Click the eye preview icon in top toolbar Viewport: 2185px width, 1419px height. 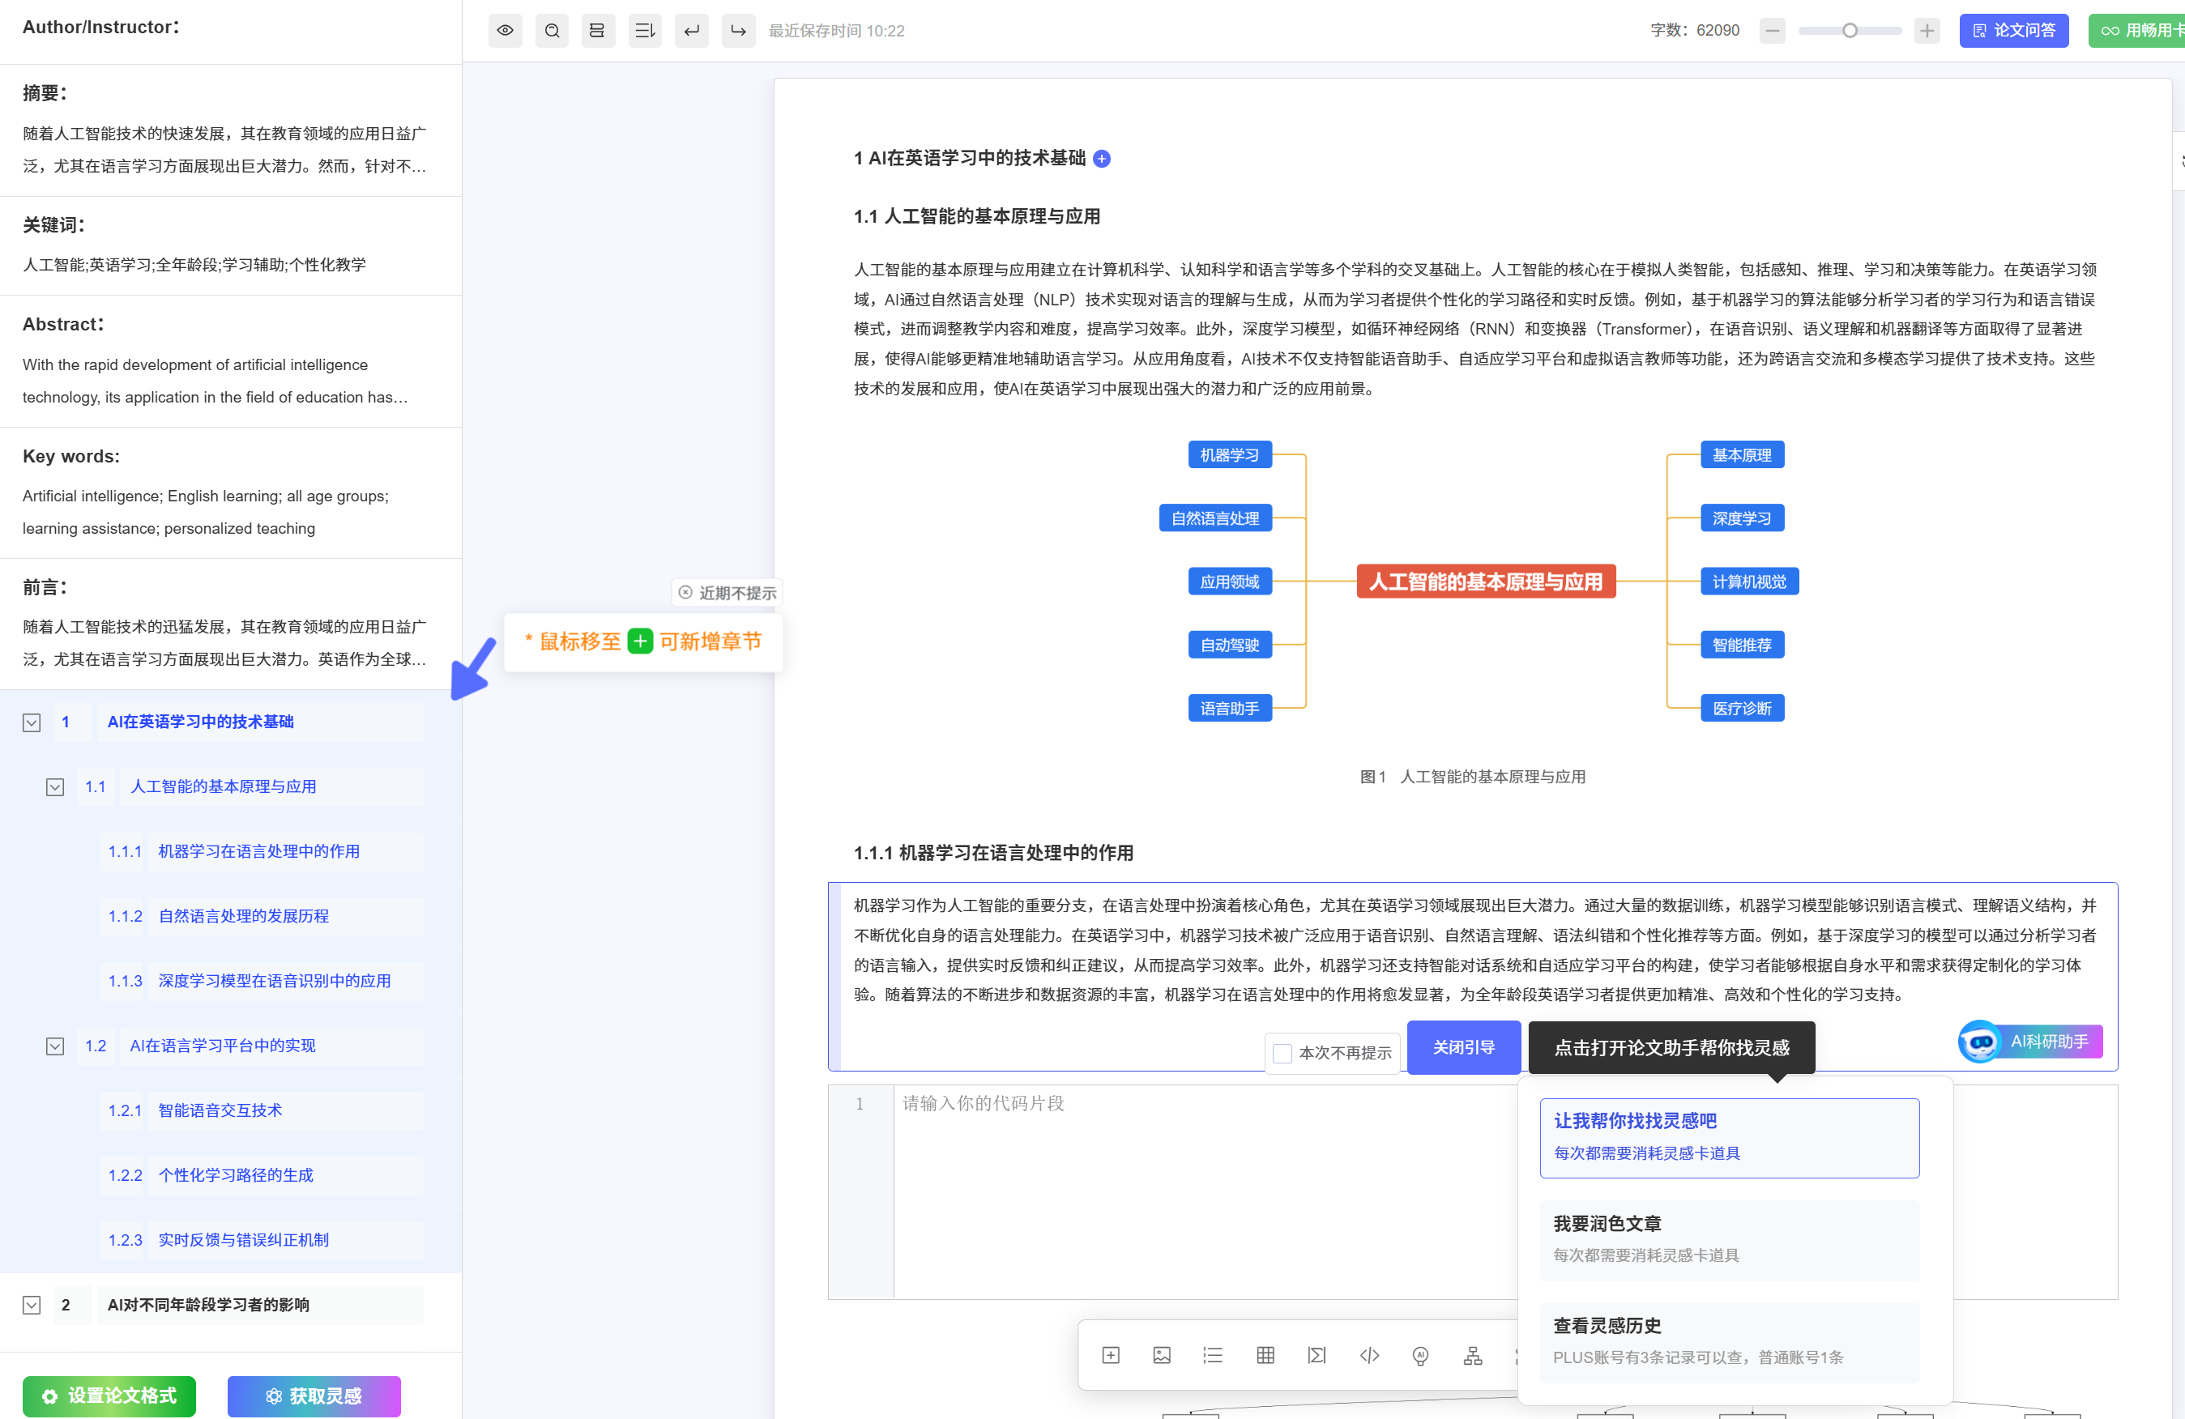click(x=505, y=30)
